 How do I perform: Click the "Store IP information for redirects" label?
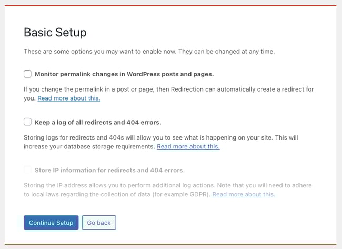109,170
